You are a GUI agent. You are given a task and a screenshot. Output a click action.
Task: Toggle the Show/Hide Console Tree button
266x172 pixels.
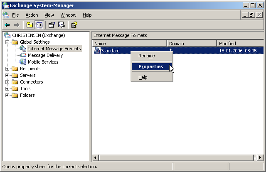39,25
